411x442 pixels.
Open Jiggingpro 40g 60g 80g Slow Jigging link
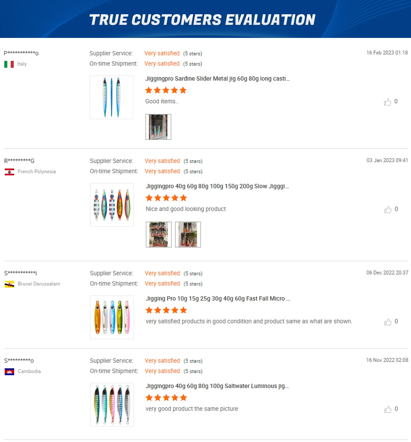tap(217, 186)
